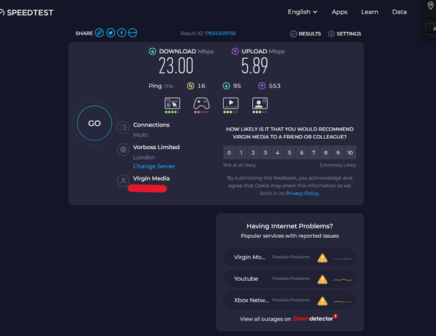Open Speedtest Settings
436x336 pixels.
[344, 33]
